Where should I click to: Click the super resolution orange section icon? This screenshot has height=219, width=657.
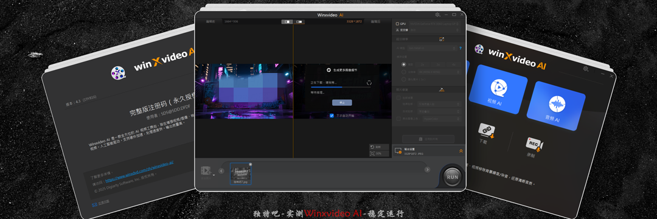(441, 40)
